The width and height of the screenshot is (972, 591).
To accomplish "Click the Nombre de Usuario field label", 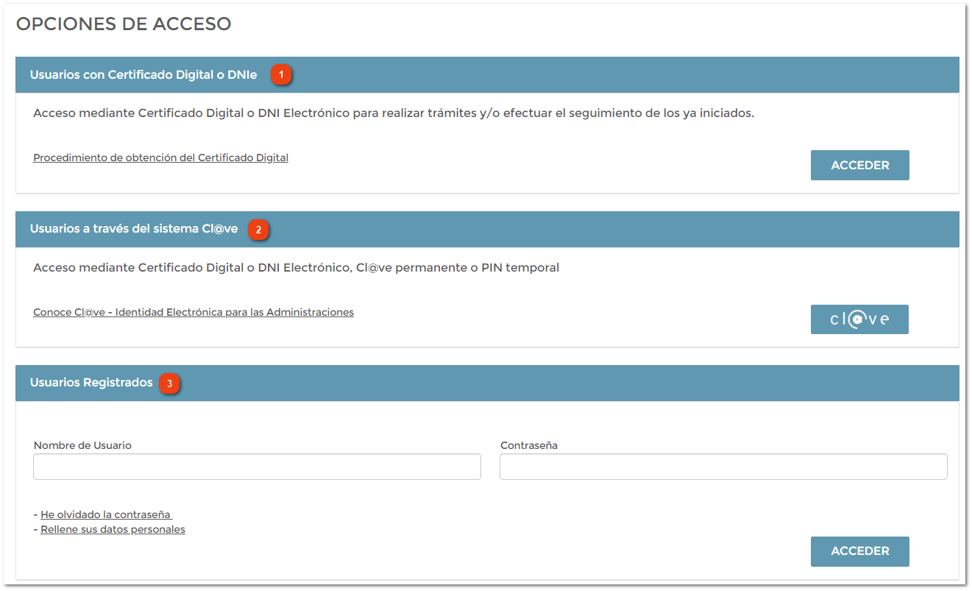I will point(82,445).
